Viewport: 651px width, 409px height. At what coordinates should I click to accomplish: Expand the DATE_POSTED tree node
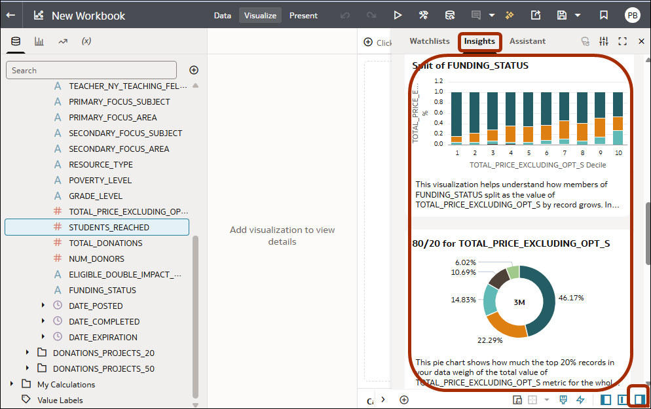pos(43,306)
